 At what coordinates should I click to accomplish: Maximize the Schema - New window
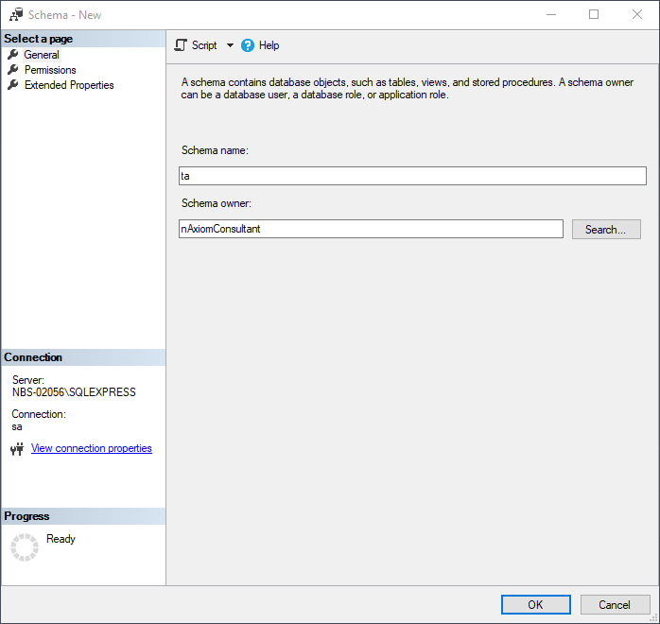(x=594, y=14)
